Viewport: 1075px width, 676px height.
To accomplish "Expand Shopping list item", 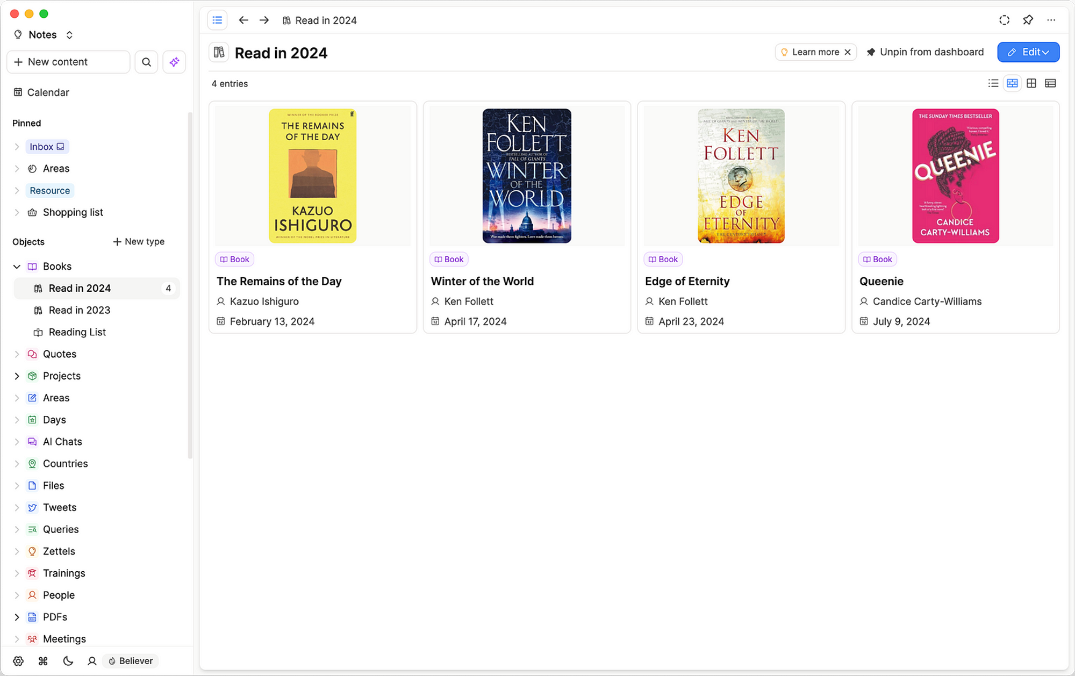I will (x=17, y=213).
